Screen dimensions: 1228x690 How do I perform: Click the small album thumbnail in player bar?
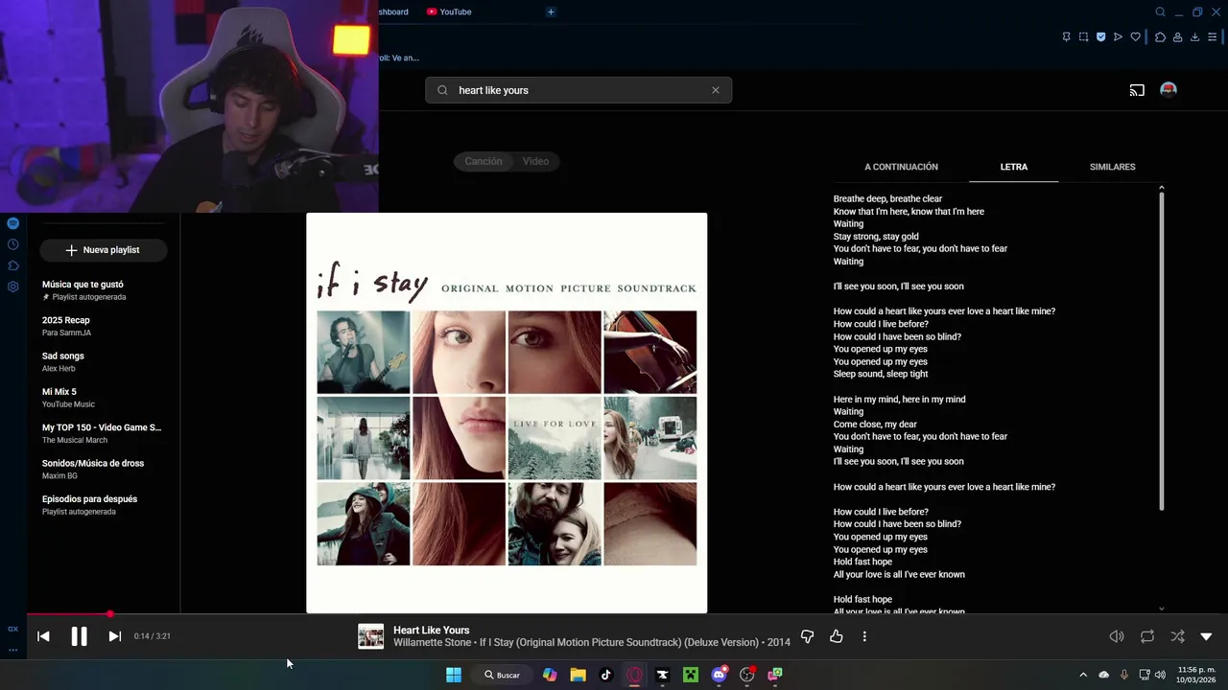click(x=370, y=636)
